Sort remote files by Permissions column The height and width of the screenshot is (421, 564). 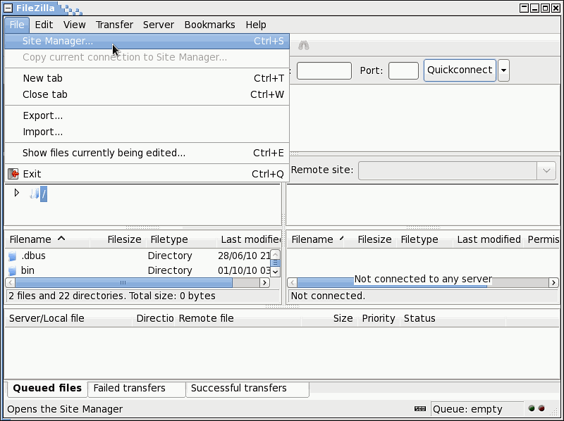click(x=543, y=239)
